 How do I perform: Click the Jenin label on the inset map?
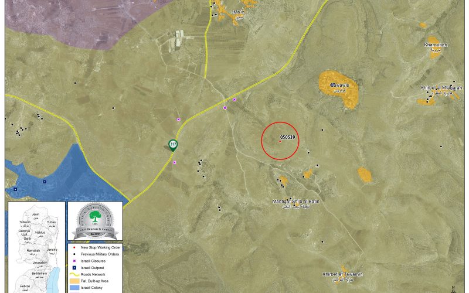coord(36,214)
